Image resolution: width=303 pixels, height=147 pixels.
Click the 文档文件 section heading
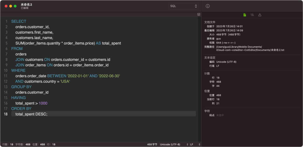coord(210,22)
